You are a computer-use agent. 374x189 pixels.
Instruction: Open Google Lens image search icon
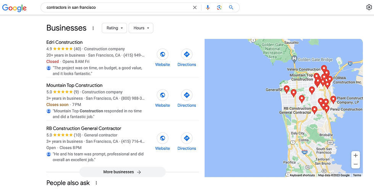click(219, 8)
